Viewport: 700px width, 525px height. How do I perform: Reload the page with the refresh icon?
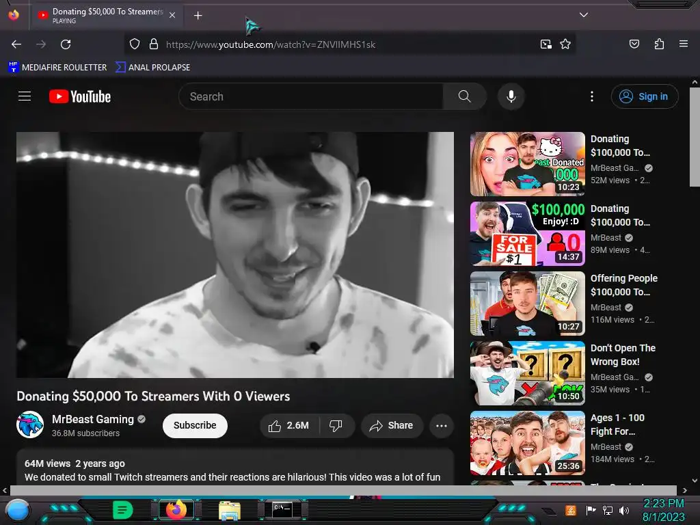pyautogui.click(x=66, y=44)
